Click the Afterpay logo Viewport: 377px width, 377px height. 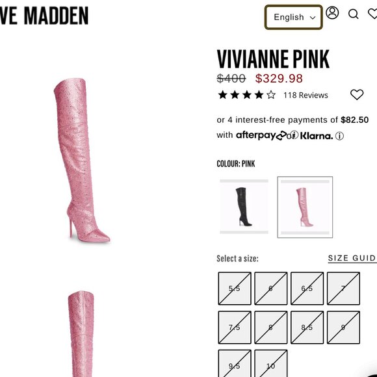click(261, 135)
